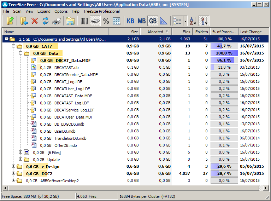Expand the [6 Files] group
This screenshot has height=201, width=271.
tap(20, 152)
